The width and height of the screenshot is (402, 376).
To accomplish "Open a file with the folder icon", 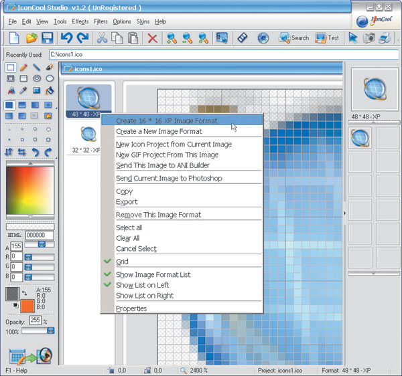I will tap(31, 38).
